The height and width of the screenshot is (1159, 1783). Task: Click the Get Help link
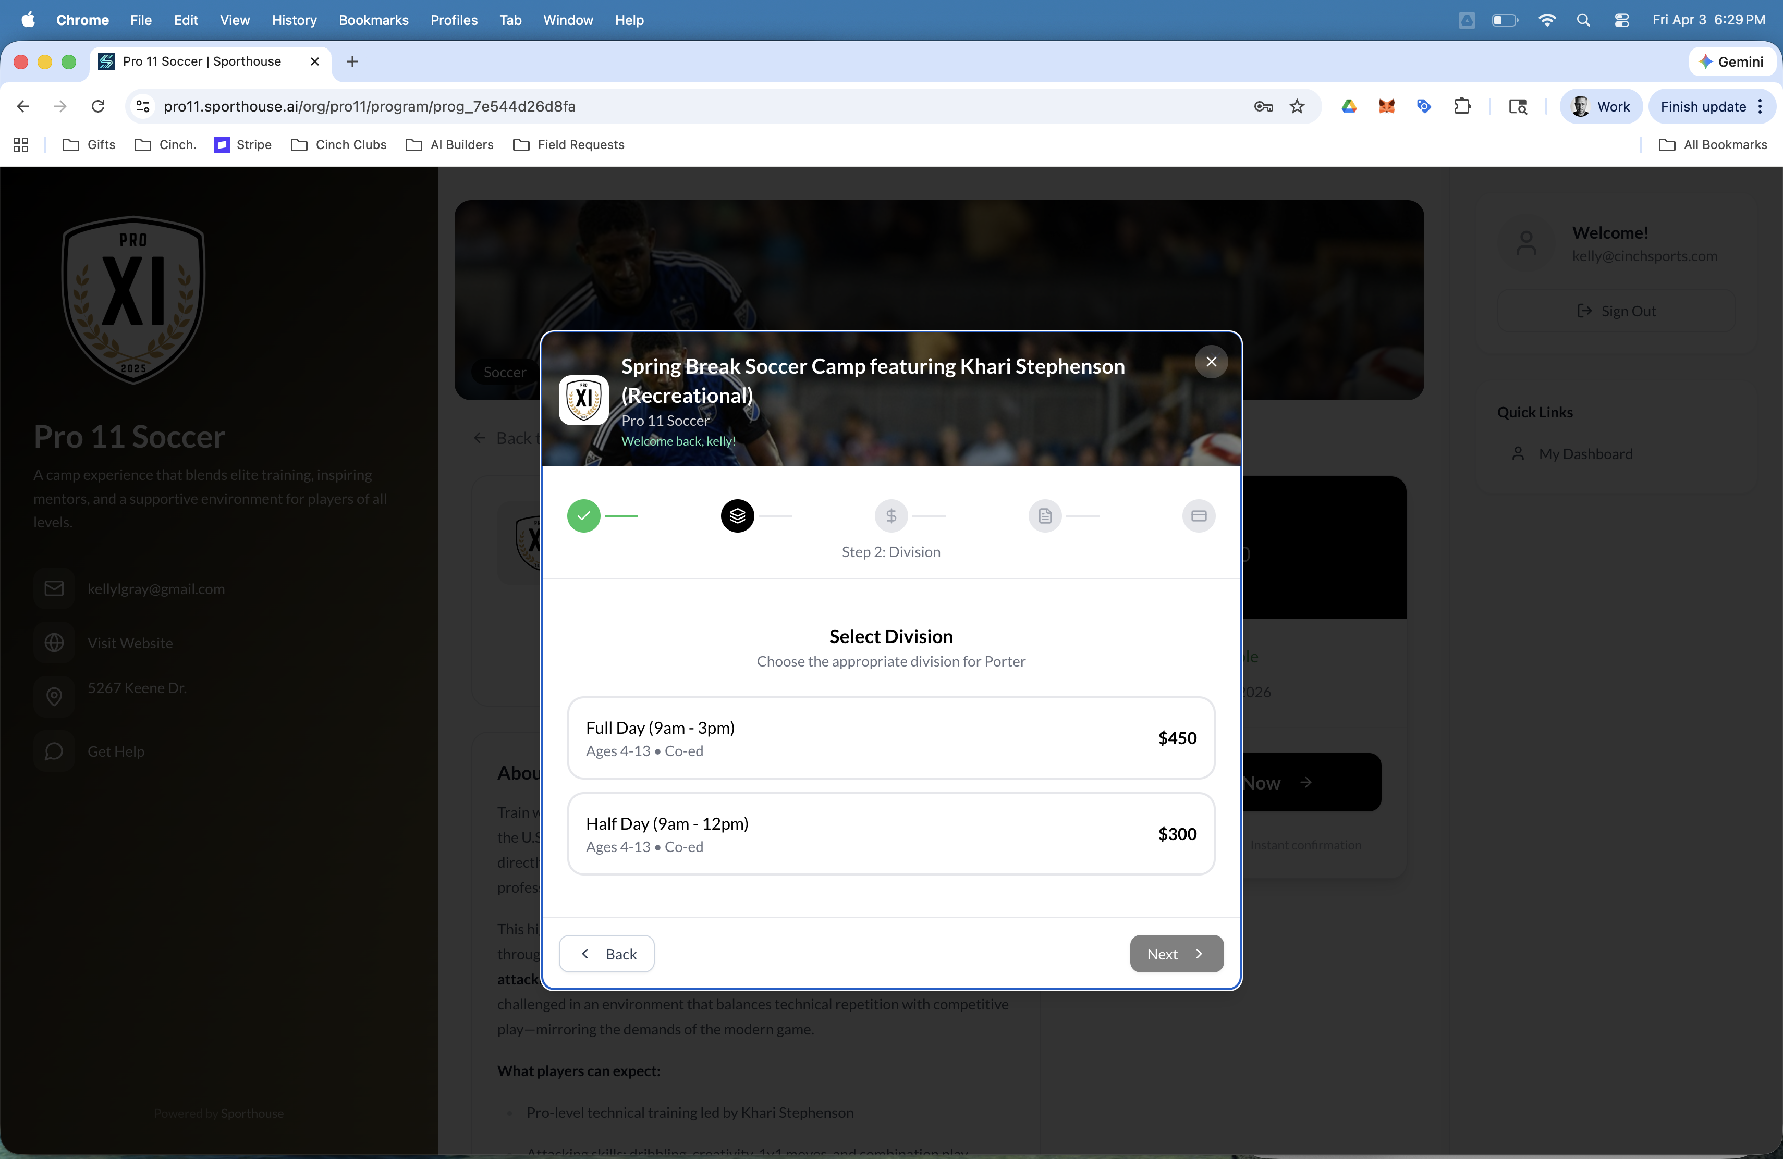(115, 751)
